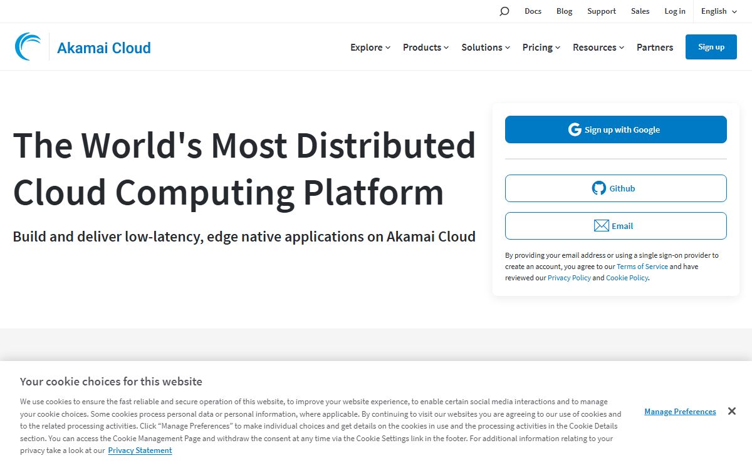The width and height of the screenshot is (752, 463).
Task: Click the blue Sign up button
Action: point(711,47)
